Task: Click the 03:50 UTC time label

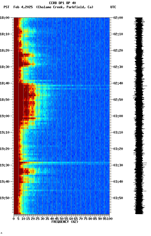Action: (x=118, y=198)
